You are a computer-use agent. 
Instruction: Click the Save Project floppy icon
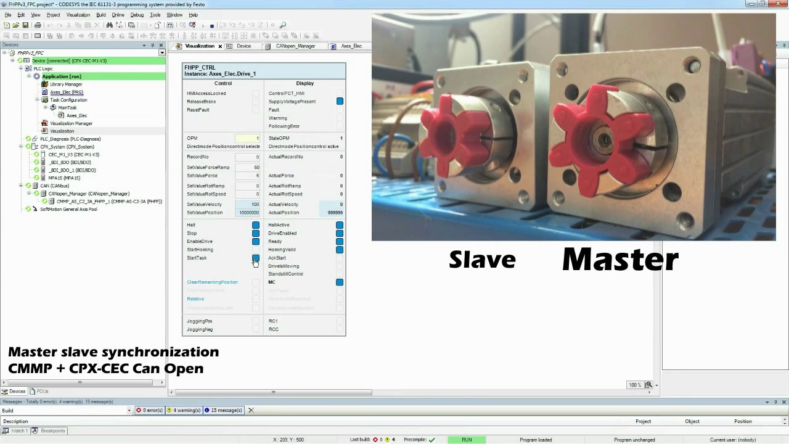25,25
